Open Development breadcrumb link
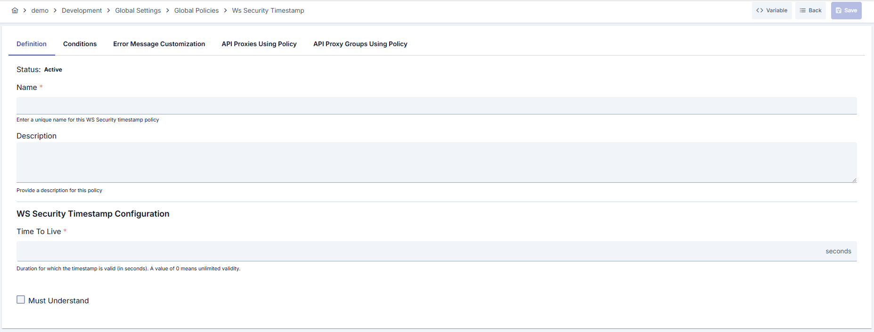Screen dimensions: 874x332 point(82,10)
